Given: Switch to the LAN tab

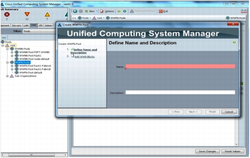Looking at the screenshot, I should pyautogui.click(x=26, y=25).
